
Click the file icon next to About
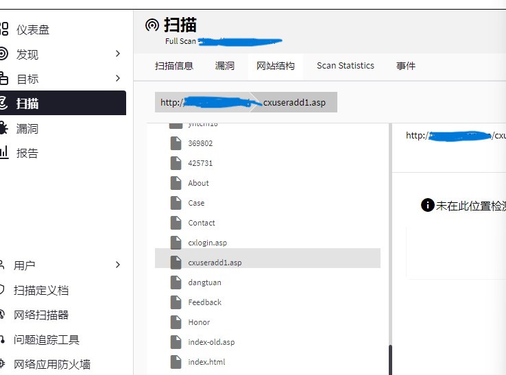pos(176,183)
